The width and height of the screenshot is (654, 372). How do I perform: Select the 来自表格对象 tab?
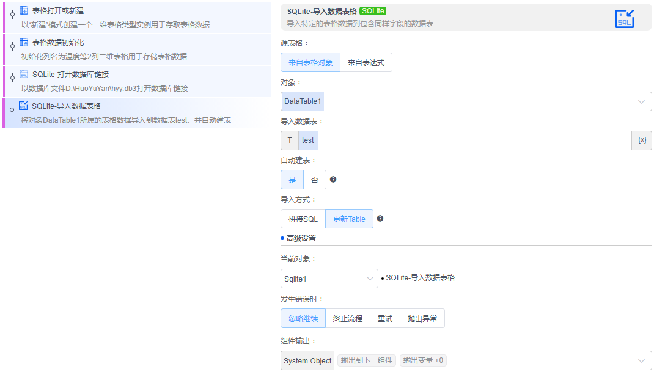pos(310,62)
